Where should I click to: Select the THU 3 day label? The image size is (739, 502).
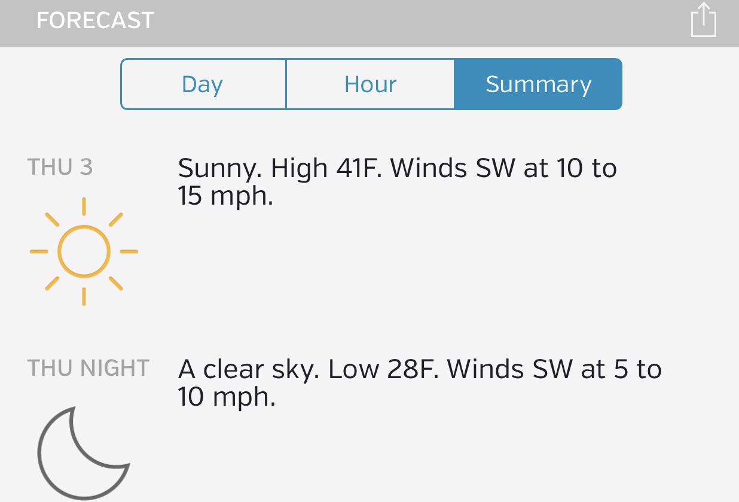[60, 168]
